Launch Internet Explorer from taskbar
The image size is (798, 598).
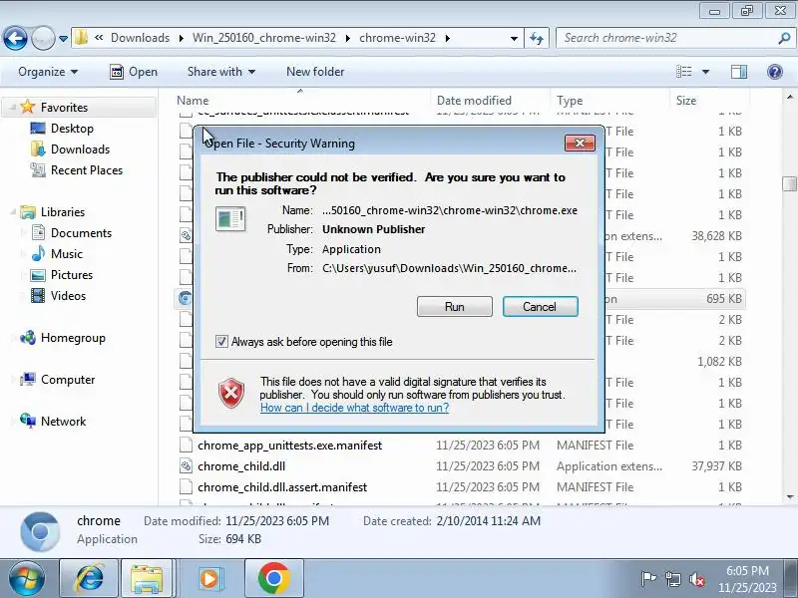(89, 578)
